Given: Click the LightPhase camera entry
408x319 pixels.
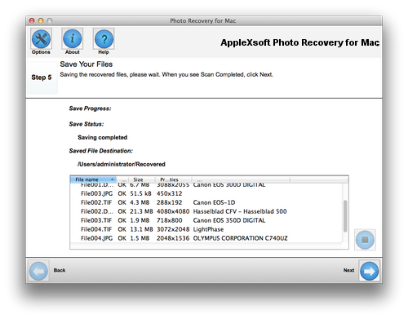Looking at the screenshot, I should tap(208, 229).
